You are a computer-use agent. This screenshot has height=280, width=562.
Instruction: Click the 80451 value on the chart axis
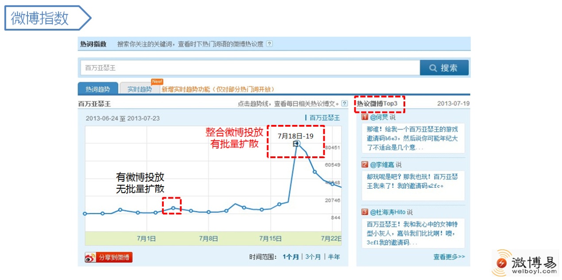click(x=333, y=148)
